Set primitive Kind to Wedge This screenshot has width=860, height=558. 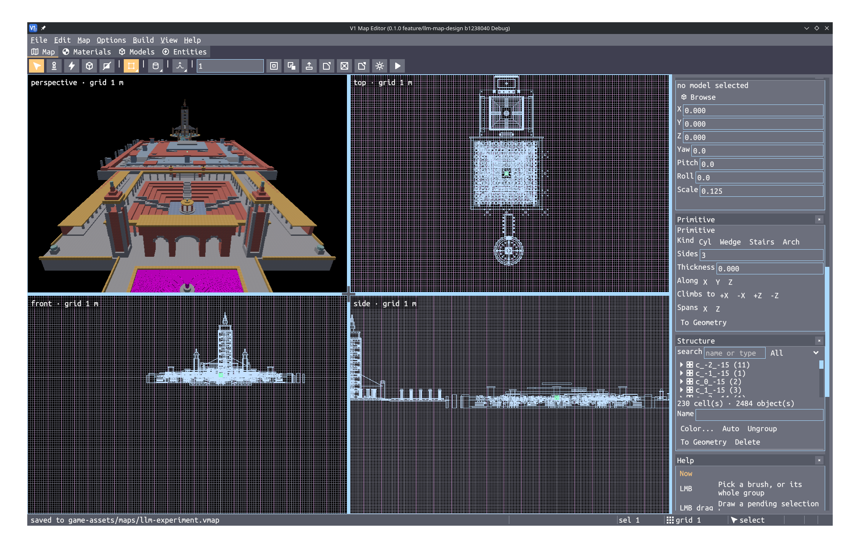point(730,242)
